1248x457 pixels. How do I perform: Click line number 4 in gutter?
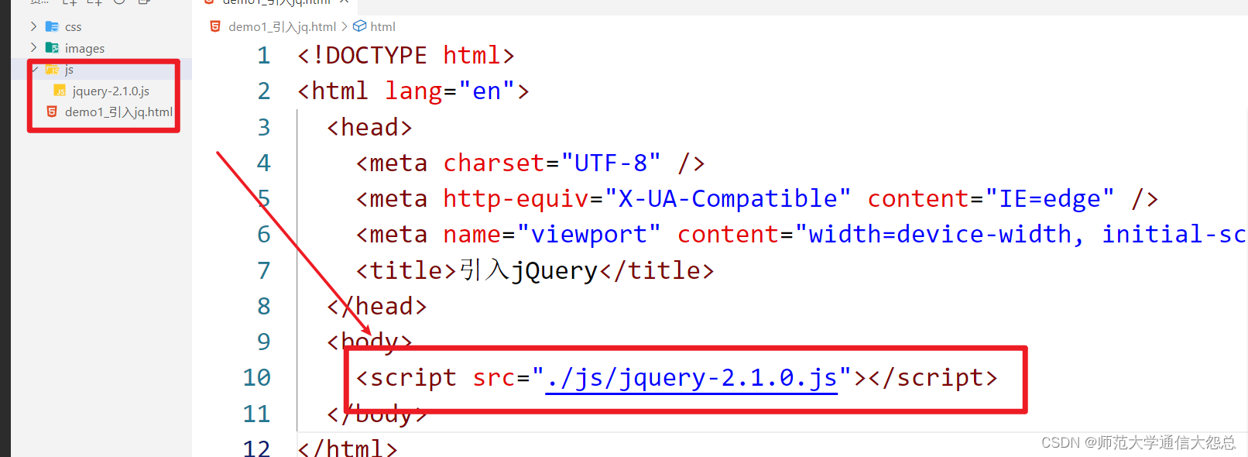pos(264,163)
